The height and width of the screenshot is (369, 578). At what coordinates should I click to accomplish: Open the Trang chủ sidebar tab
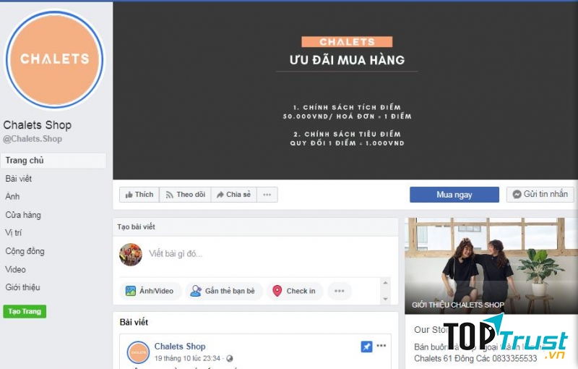pos(53,161)
